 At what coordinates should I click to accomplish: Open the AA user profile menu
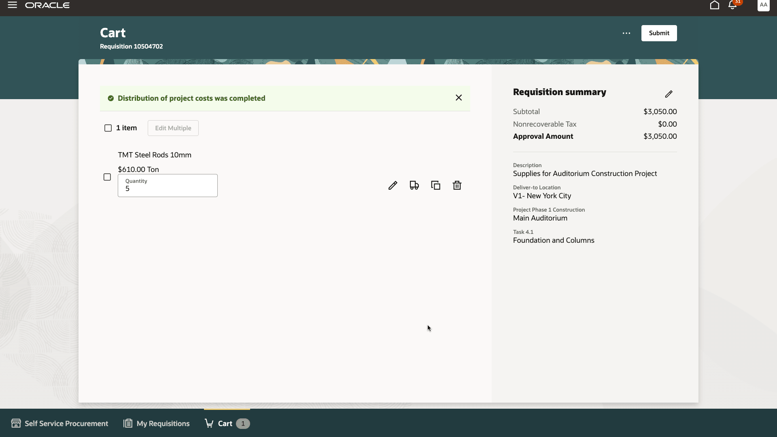point(763,5)
